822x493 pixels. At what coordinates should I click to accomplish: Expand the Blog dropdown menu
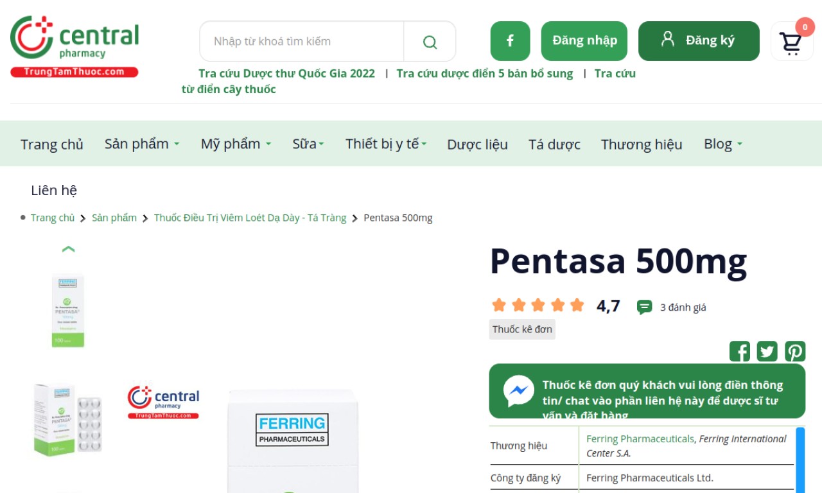723,144
